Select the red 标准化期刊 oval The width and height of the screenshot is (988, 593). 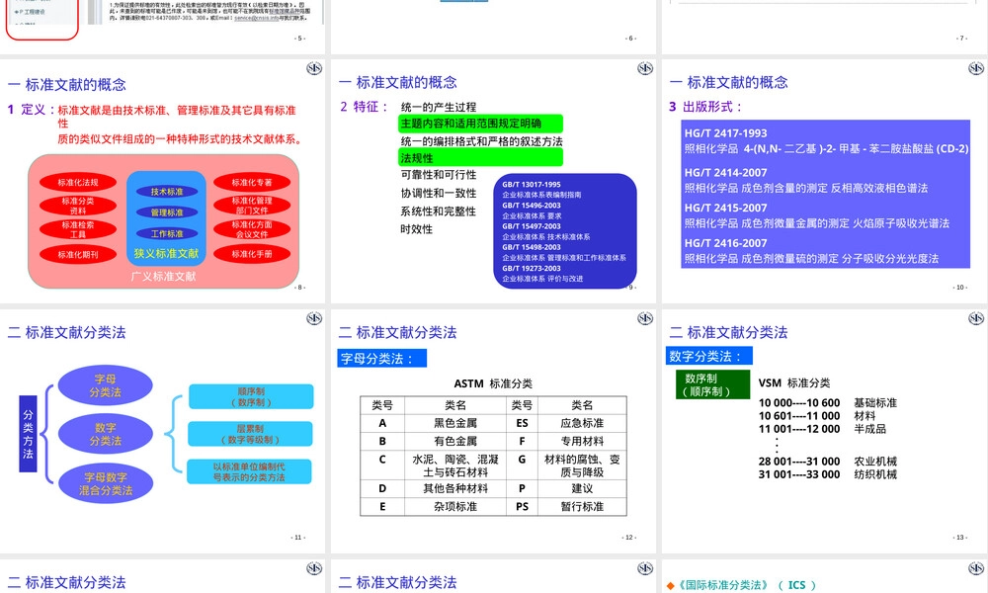[78, 255]
